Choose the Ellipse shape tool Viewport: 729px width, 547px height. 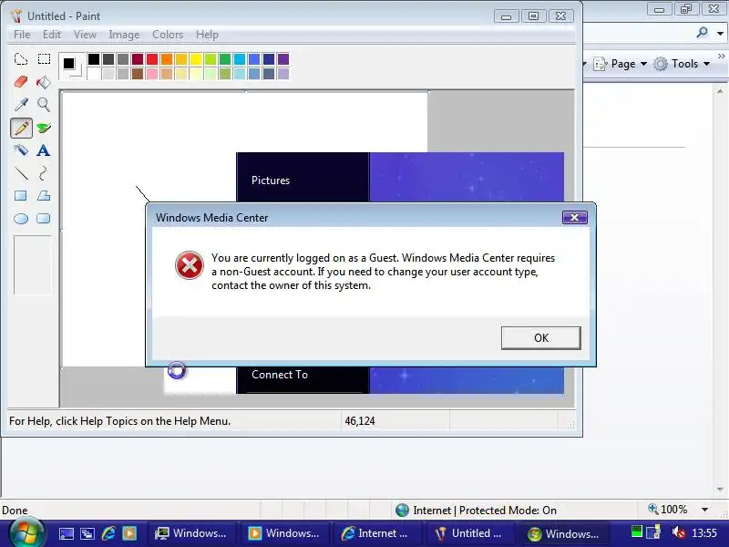pyautogui.click(x=21, y=219)
